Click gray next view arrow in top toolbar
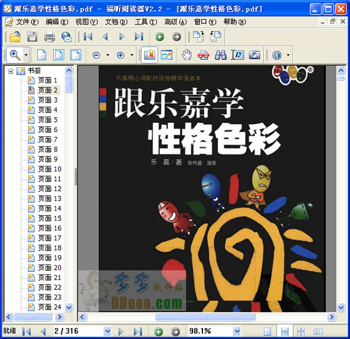 177,37
